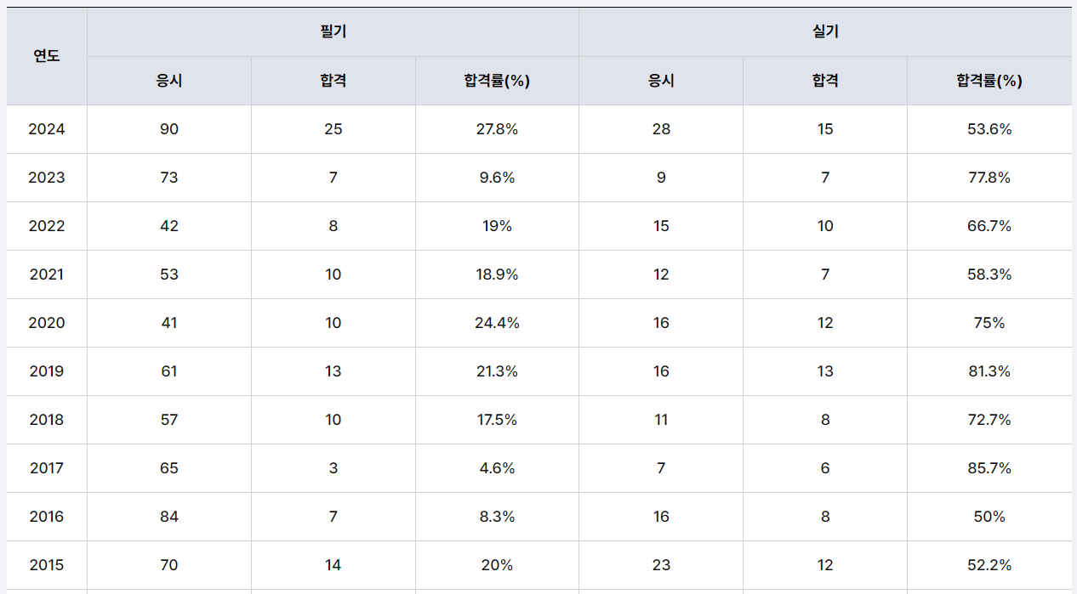
Task: Click the 응시 header under 필기
Action: coord(169,81)
